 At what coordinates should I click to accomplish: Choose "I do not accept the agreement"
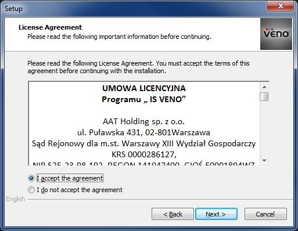point(31,190)
